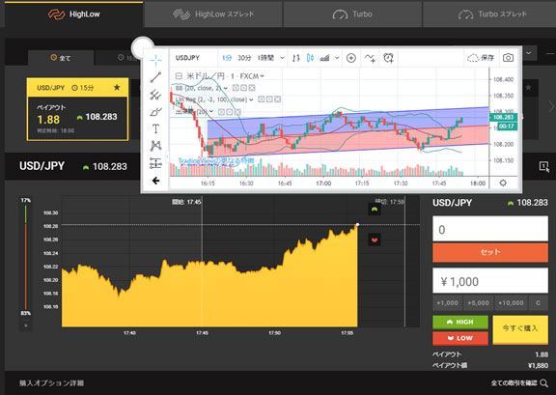
Task: Save the chart with 保存 button
Action: (481, 58)
